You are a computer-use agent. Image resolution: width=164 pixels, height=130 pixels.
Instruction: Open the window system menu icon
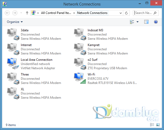tap(5, 4)
